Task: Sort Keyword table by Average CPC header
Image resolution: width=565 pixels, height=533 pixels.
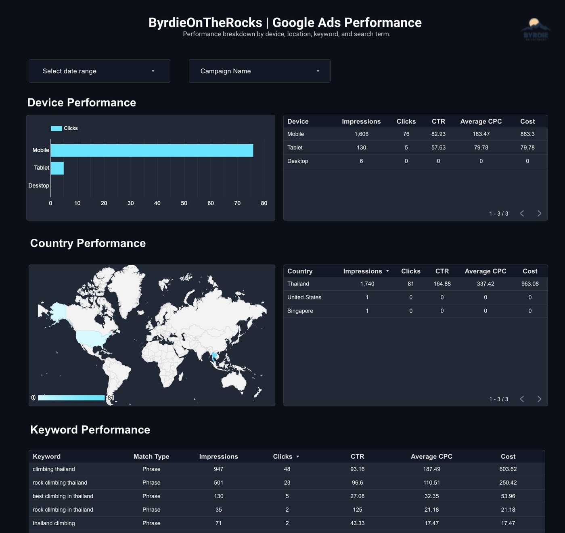Action: click(431, 456)
